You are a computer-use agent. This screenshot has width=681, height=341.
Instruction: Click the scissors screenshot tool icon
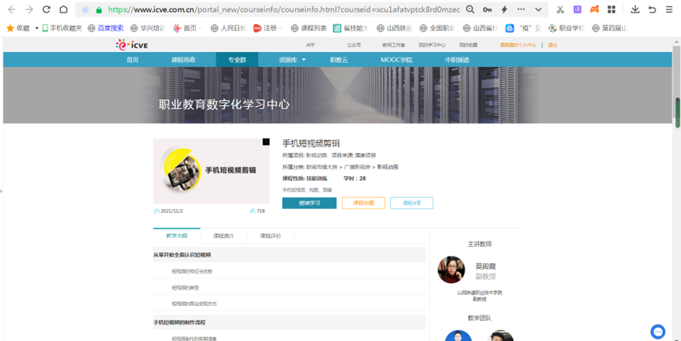pos(560,9)
